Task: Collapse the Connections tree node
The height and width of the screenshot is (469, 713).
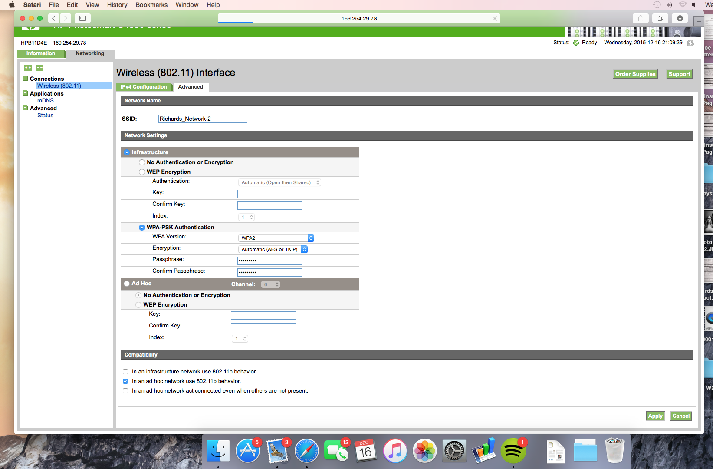Action: click(x=25, y=79)
